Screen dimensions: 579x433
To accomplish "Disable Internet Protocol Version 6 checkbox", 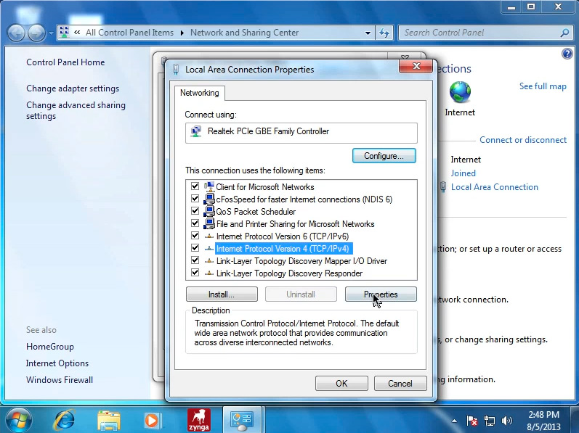I will click(x=195, y=236).
